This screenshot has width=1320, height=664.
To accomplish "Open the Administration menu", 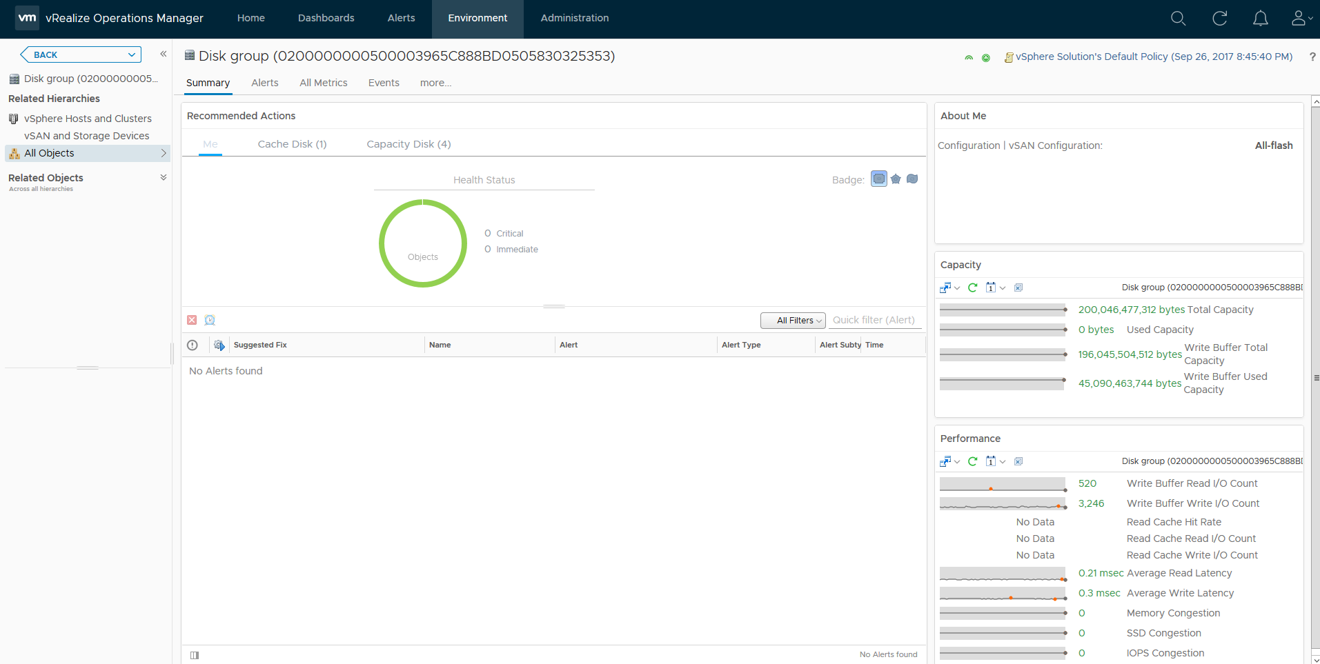I will [x=575, y=19].
